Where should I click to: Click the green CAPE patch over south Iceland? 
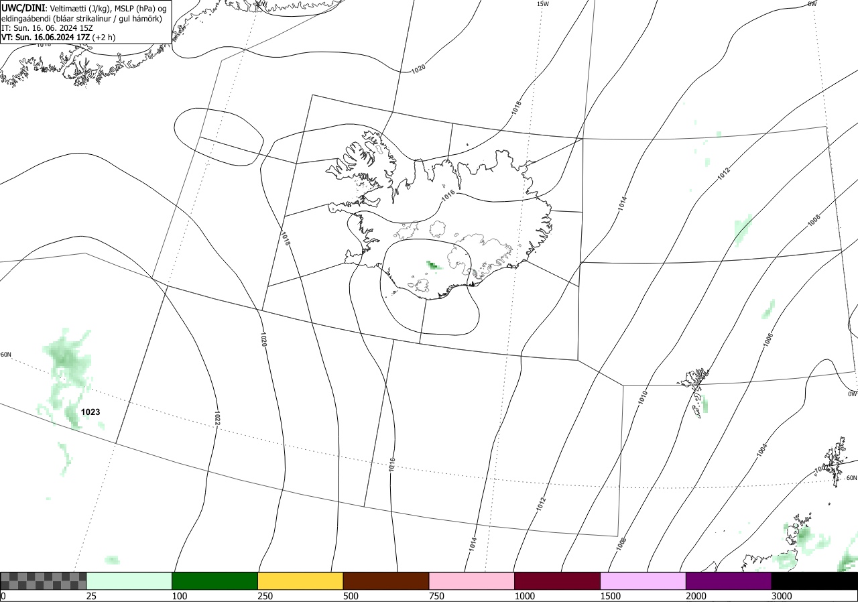pos(433,265)
